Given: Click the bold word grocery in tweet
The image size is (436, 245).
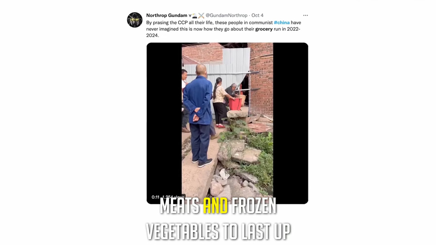Looking at the screenshot, I should (x=264, y=29).
